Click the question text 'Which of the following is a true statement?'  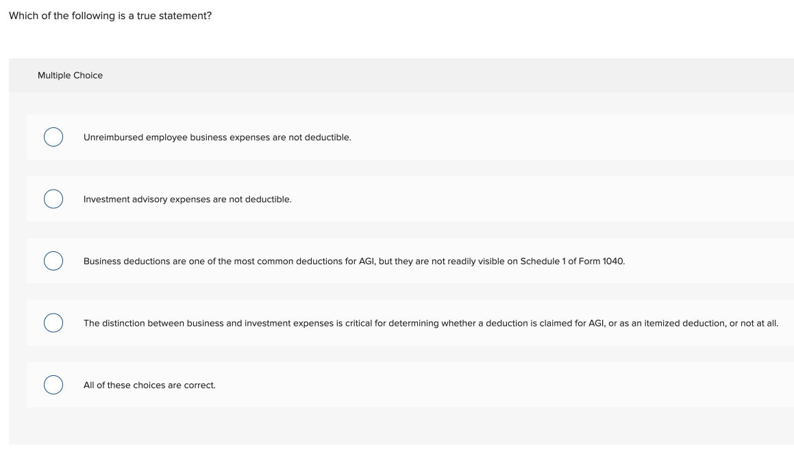110,16
